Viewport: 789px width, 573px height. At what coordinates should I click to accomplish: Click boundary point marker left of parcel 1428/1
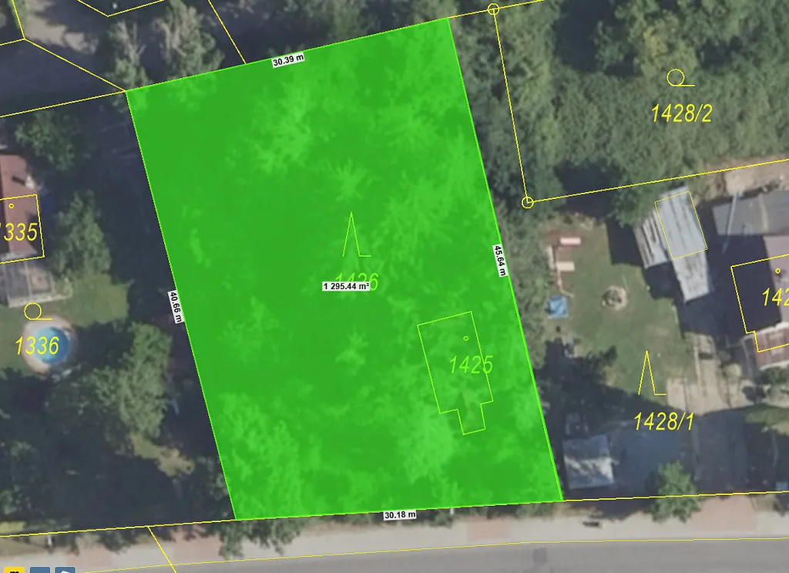click(527, 202)
